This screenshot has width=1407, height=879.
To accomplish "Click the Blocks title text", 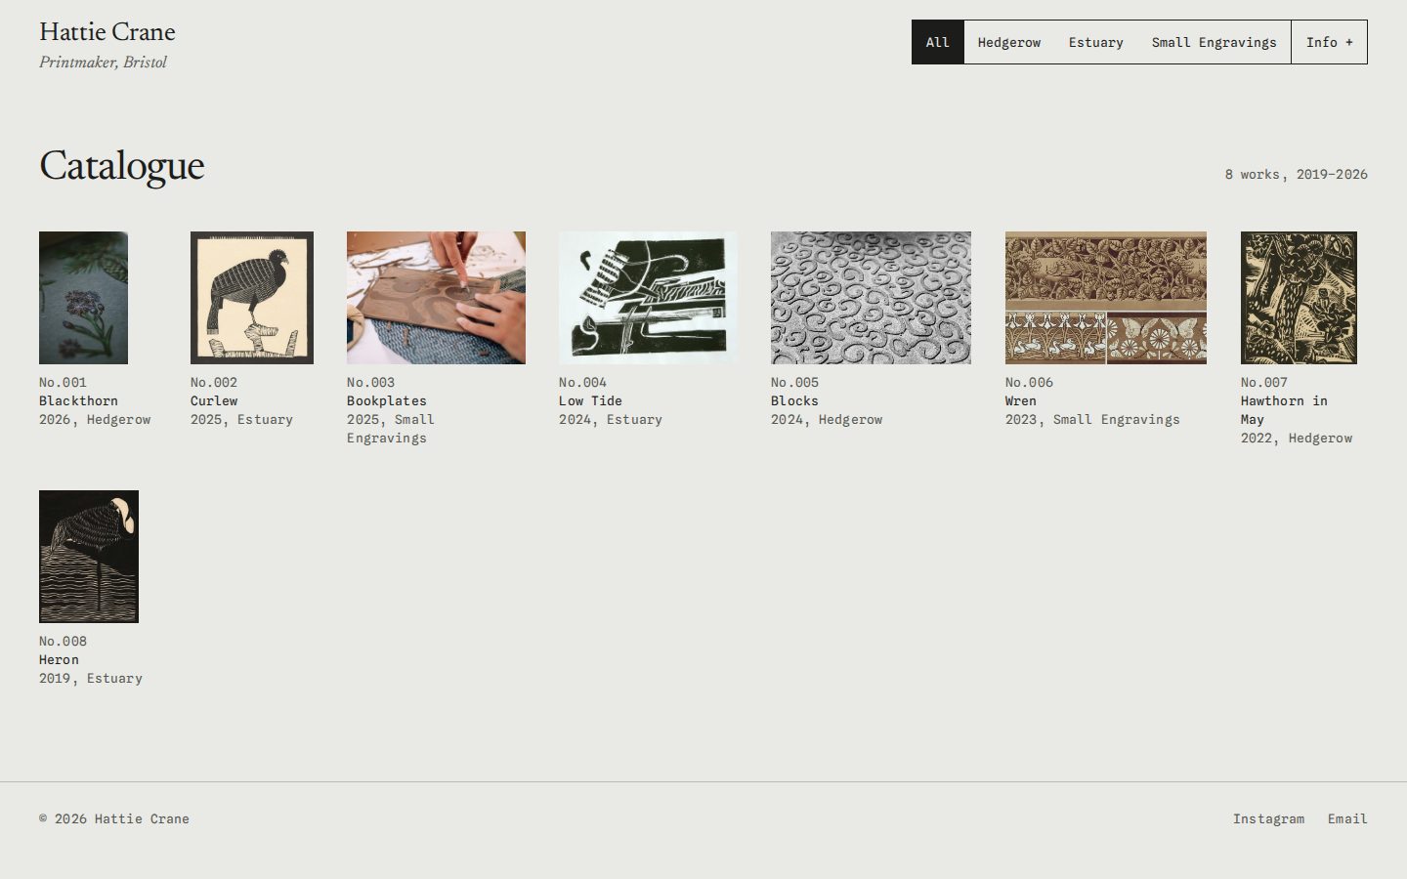I will tap(794, 400).
